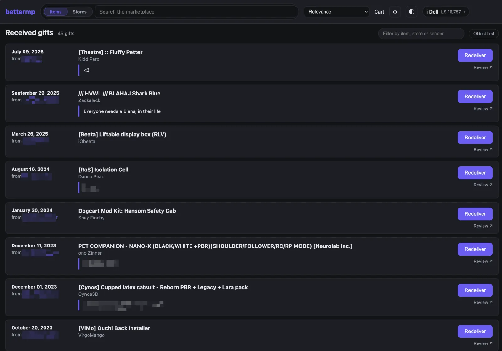This screenshot has width=502, height=351.
Task: Review the Fluffy Petter gift
Action: pyautogui.click(x=483, y=67)
